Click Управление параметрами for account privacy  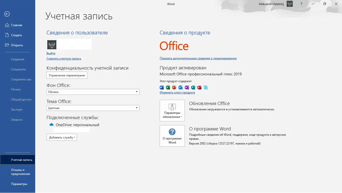pos(67,75)
